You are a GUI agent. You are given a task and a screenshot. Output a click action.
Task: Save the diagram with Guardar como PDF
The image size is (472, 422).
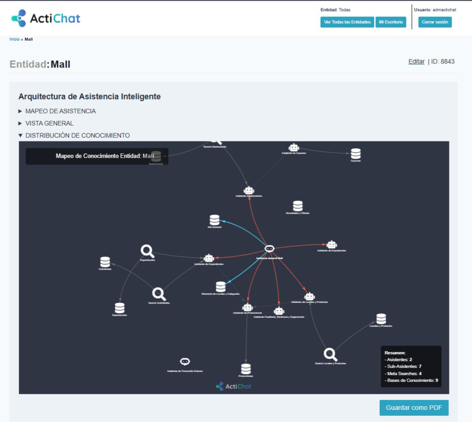click(414, 408)
